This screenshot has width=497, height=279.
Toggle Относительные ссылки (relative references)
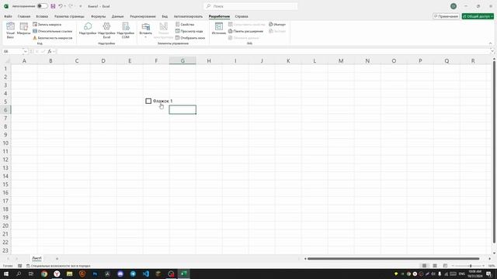(53, 31)
